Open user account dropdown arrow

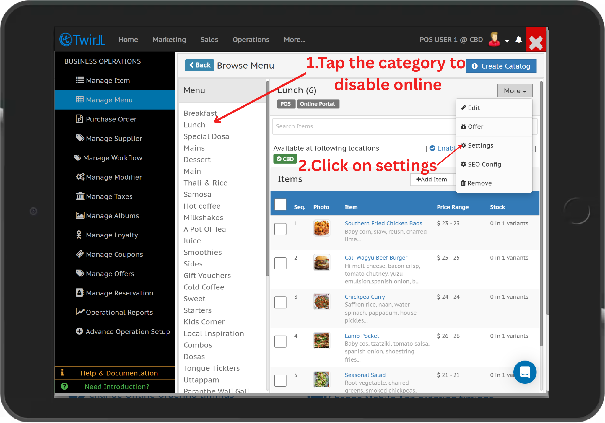pos(507,41)
